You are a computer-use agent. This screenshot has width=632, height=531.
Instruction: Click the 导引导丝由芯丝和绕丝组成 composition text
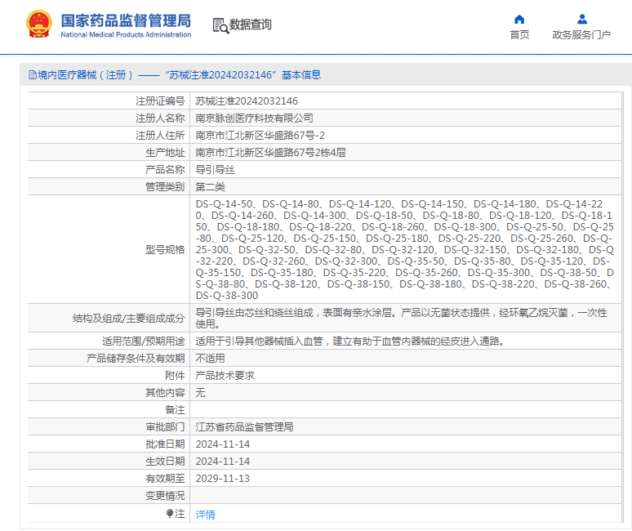click(x=401, y=318)
